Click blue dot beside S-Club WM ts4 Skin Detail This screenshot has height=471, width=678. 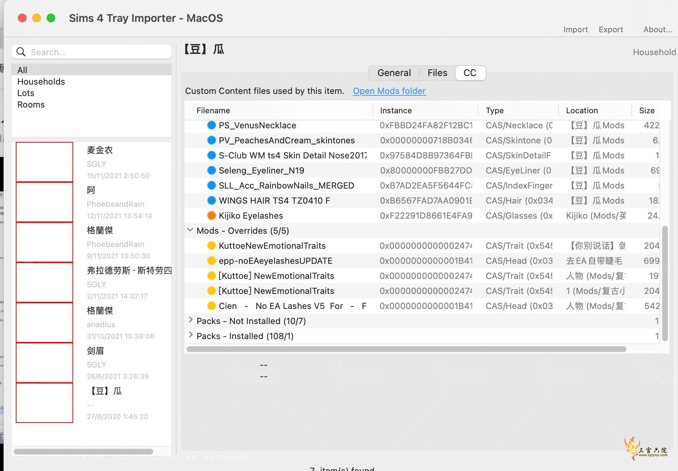pos(212,155)
